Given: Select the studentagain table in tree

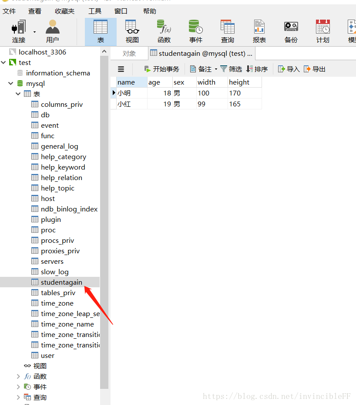Looking at the screenshot, I should (x=61, y=282).
